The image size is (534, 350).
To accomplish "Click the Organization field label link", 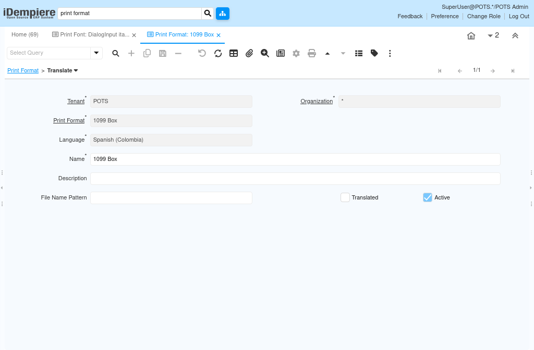I will click(x=317, y=102).
